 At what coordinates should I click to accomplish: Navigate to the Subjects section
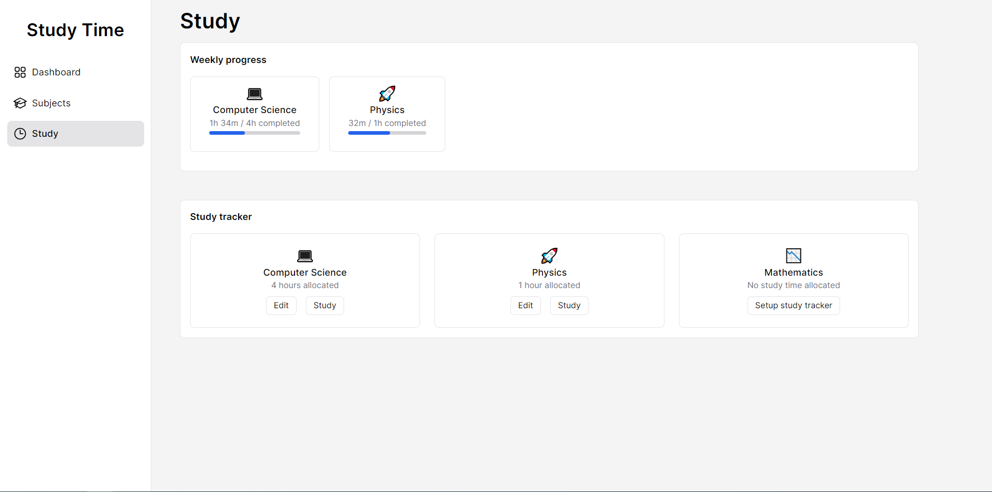51,103
